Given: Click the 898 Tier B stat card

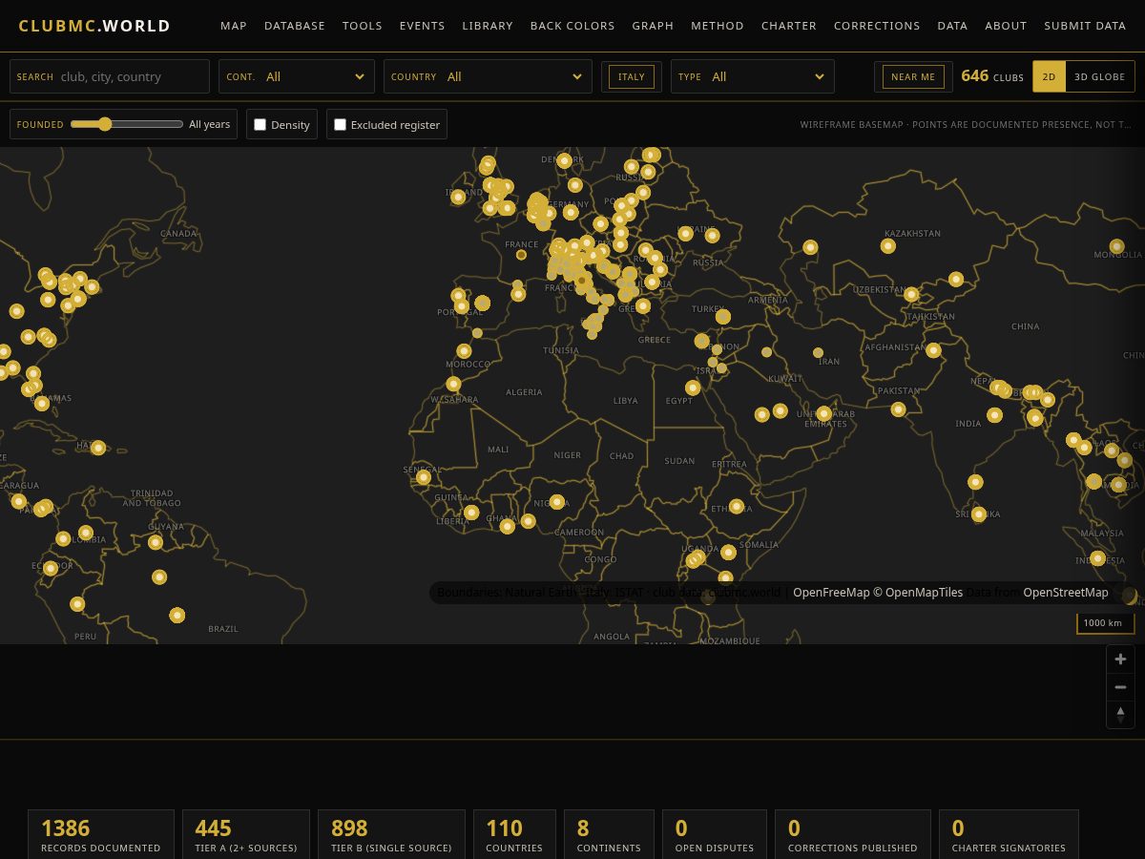Looking at the screenshot, I should coord(391,834).
